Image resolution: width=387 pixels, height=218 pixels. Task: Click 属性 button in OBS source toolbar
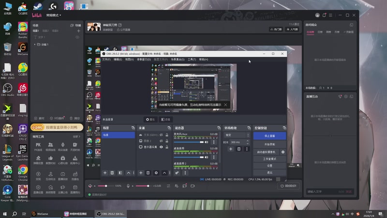150,120
